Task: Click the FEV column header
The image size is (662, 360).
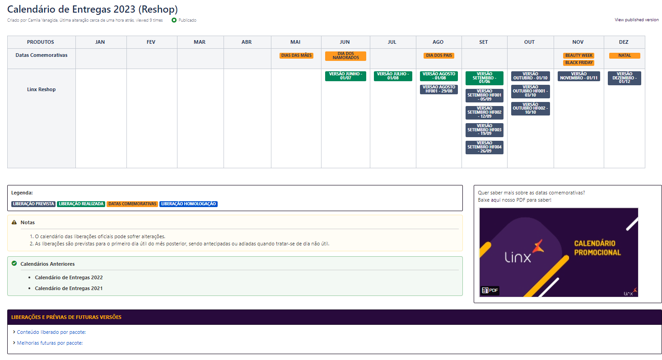Action: point(151,42)
